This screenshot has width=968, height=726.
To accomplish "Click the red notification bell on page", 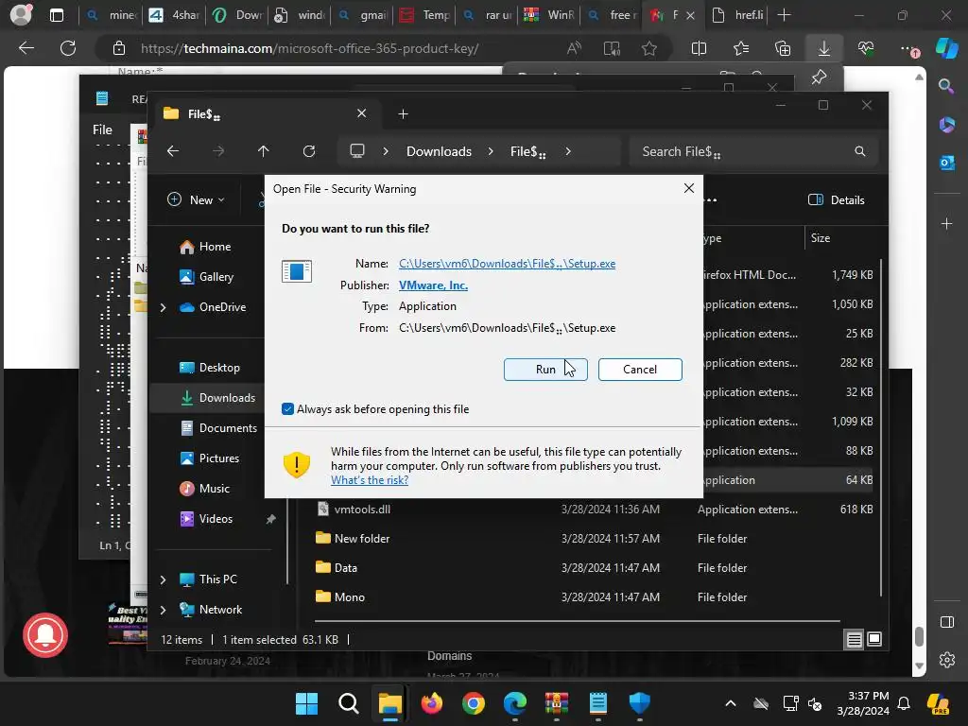I will [x=45, y=635].
